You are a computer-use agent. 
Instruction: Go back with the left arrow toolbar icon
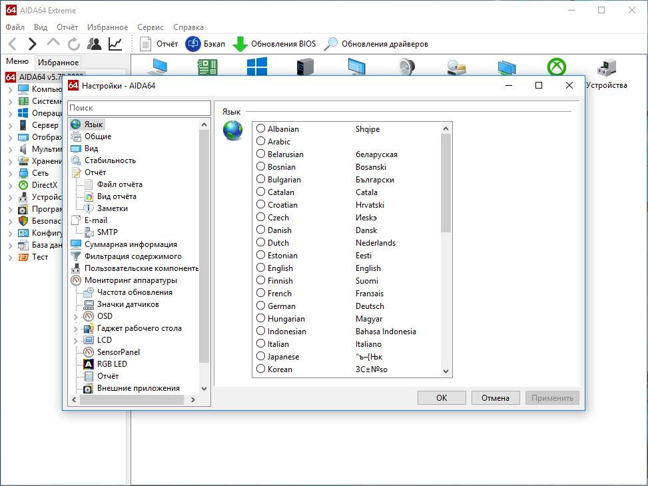click(x=13, y=44)
